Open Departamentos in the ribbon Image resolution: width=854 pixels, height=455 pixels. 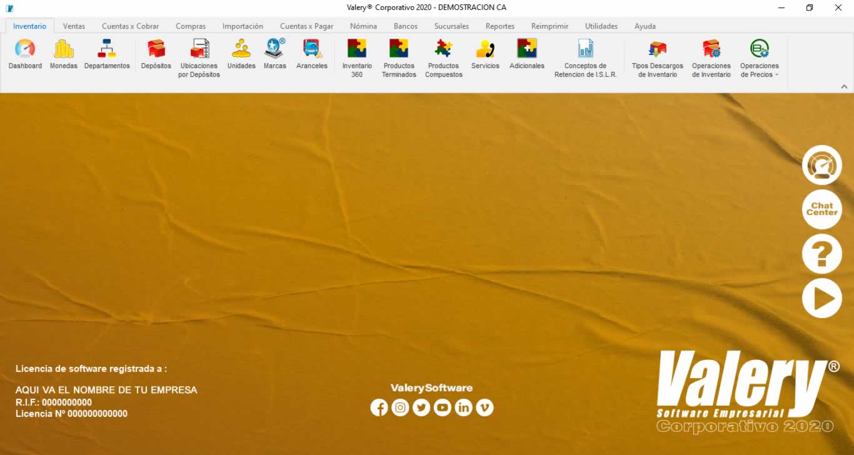tap(107, 54)
